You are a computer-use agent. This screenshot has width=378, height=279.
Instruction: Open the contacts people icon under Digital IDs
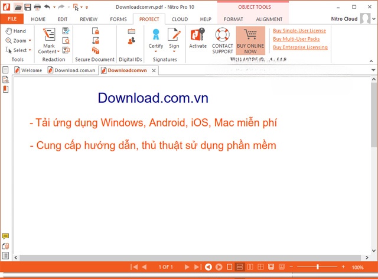point(131,41)
